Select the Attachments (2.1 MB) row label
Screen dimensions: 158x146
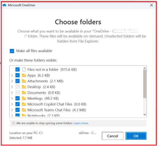coord(45,81)
